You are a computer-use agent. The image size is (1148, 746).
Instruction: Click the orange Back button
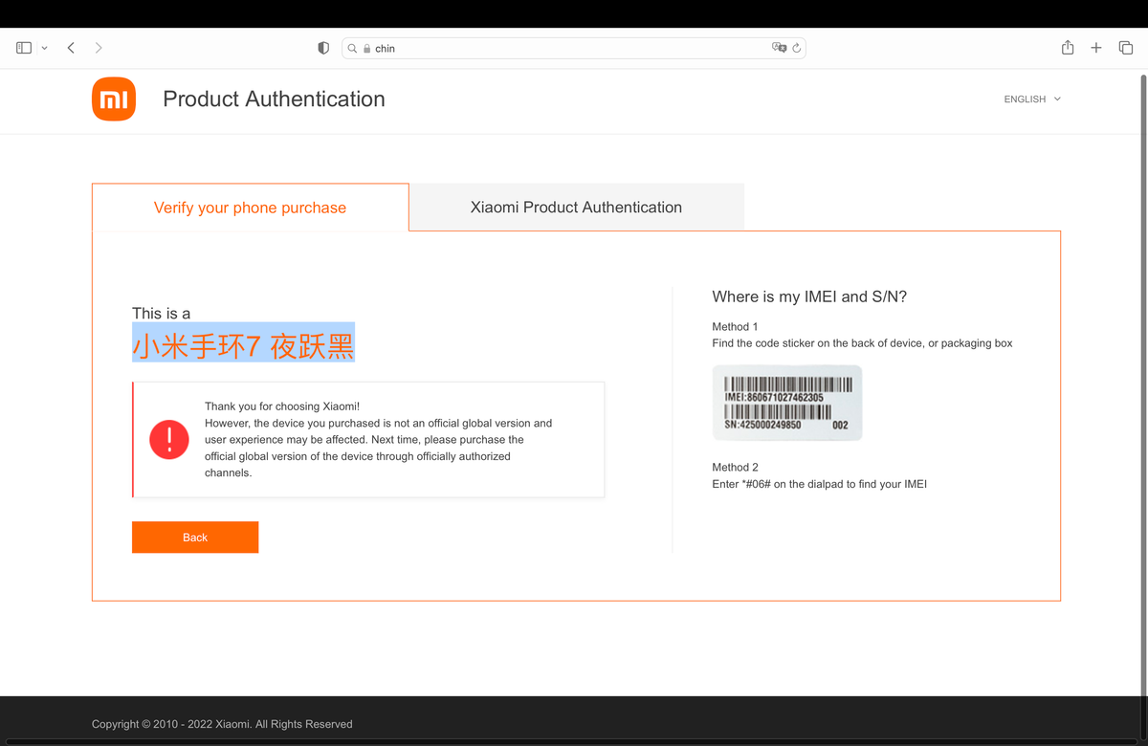(x=195, y=538)
